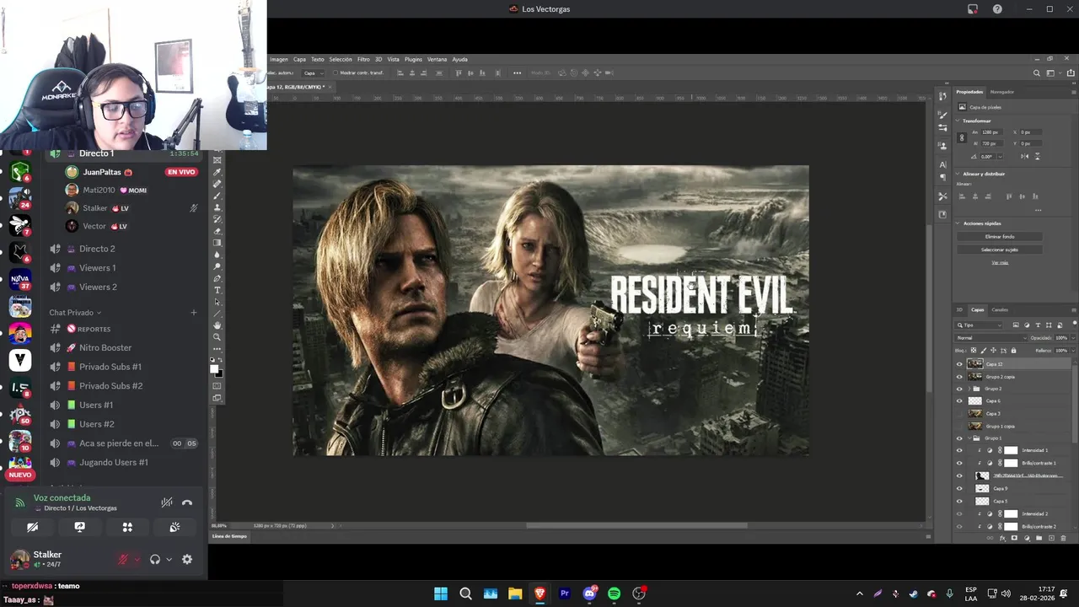Image resolution: width=1079 pixels, height=607 pixels.
Task: Open the layer blend mode Normal dropdown
Action: [991, 338]
